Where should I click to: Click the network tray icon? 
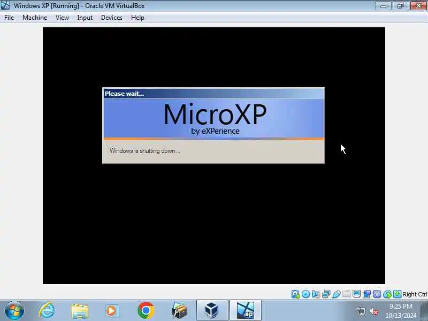tap(361, 311)
